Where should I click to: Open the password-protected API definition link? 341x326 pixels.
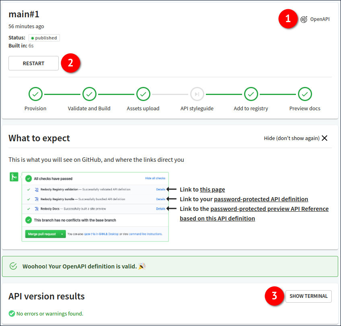point(261,199)
